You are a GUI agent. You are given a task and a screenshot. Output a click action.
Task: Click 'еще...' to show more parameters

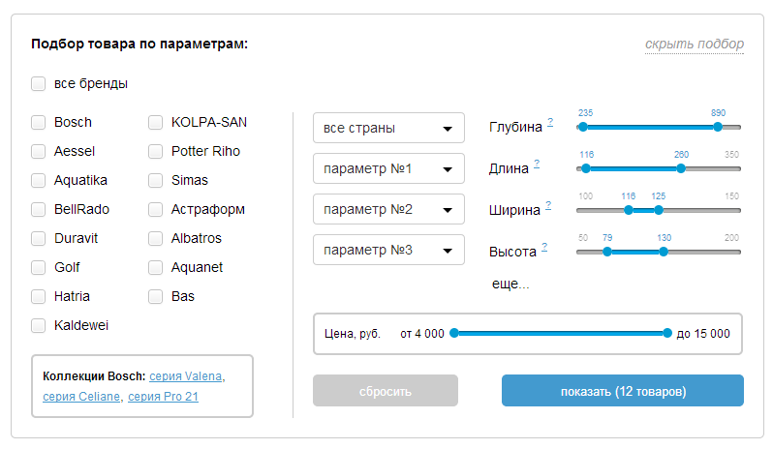click(510, 284)
